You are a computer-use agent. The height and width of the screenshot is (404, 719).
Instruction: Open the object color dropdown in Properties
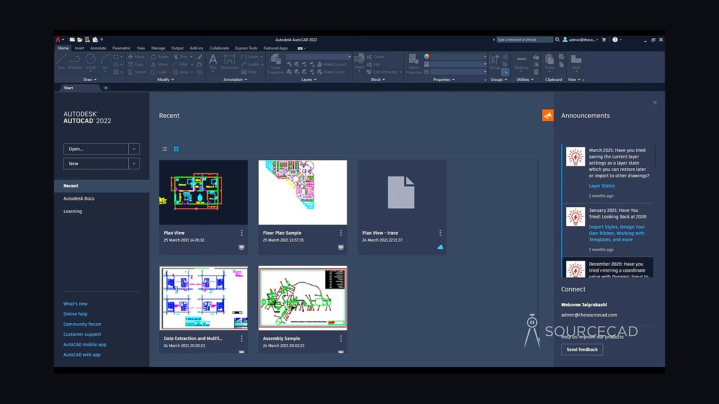(460, 57)
